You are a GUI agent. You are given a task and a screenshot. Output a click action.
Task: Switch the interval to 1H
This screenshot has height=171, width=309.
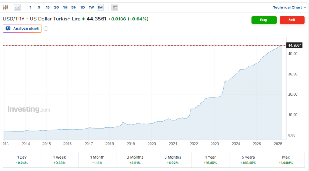(65, 7)
